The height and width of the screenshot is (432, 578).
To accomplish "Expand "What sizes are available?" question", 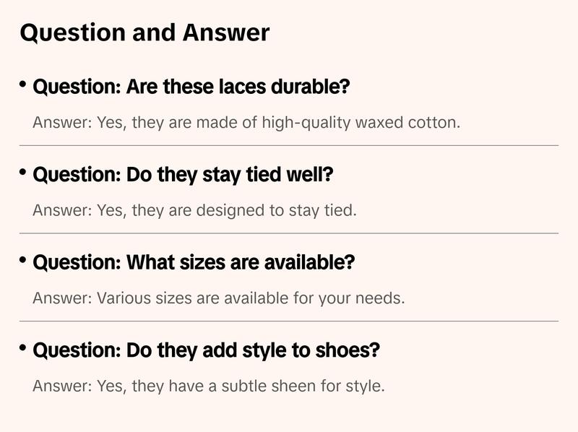I will (194, 263).
